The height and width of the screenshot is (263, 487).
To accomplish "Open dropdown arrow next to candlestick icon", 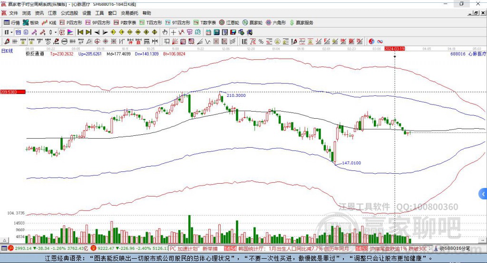I will point(55,32).
